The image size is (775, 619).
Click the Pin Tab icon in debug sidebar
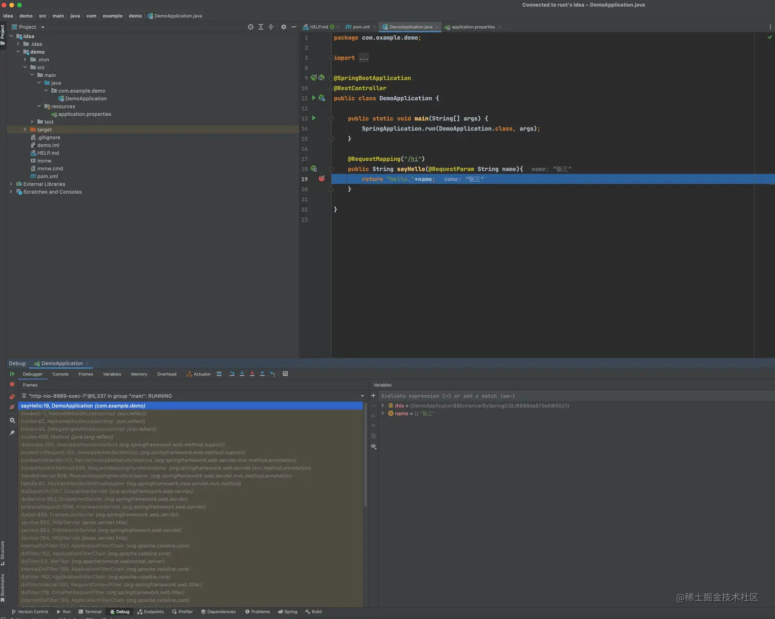coord(12,433)
